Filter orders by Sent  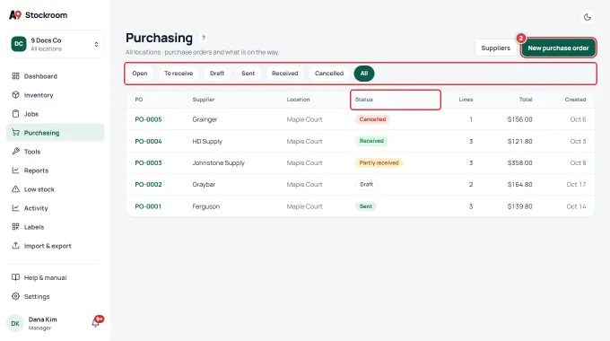click(x=248, y=74)
